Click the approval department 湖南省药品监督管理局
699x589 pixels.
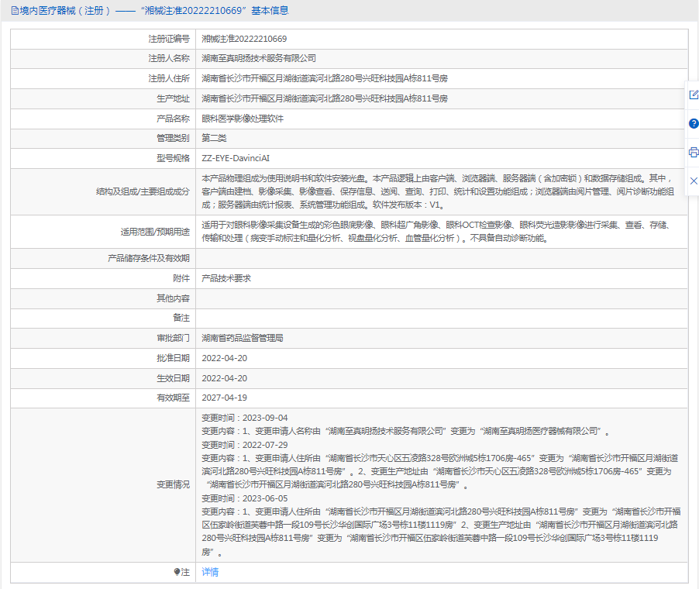point(243,339)
